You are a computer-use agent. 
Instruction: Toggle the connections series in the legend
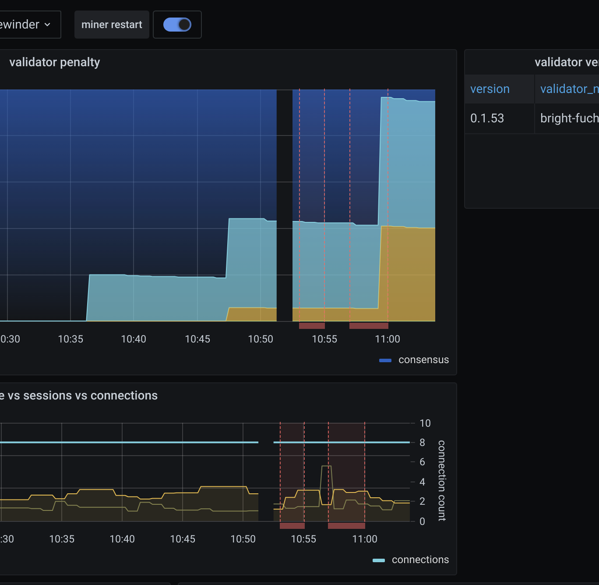420,560
